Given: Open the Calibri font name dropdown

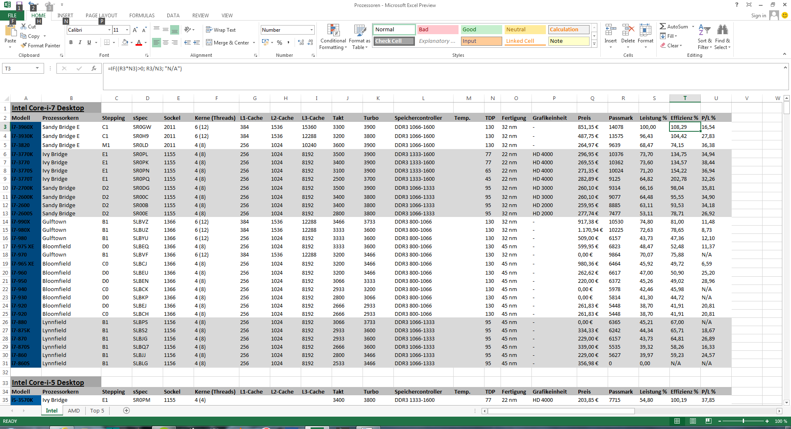Looking at the screenshot, I should pyautogui.click(x=109, y=30).
